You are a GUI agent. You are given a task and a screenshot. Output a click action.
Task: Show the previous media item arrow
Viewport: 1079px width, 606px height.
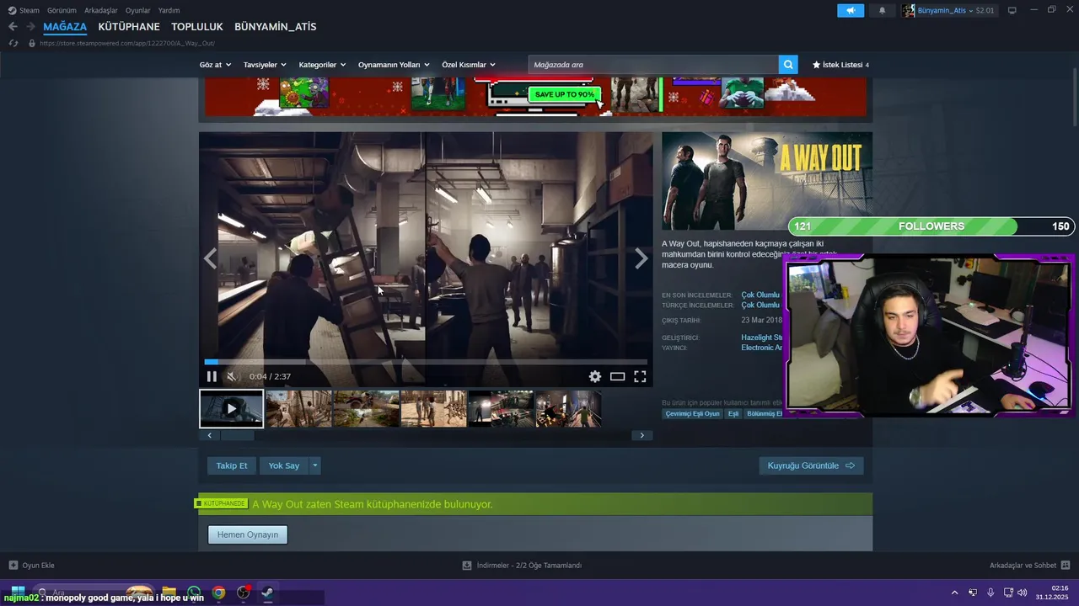210,258
